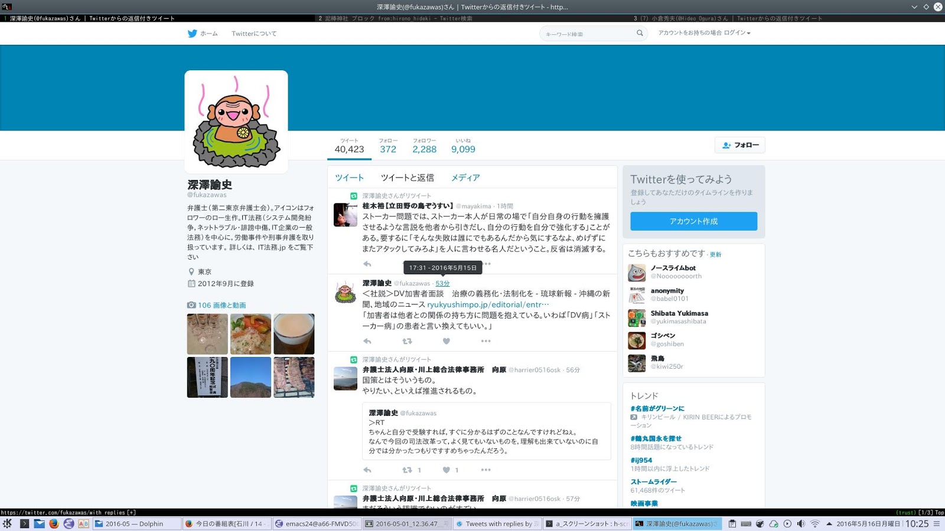Screen dimensions: 945x531
Task: Expand the hidden system tray icons arrow
Action: tap(829, 524)
